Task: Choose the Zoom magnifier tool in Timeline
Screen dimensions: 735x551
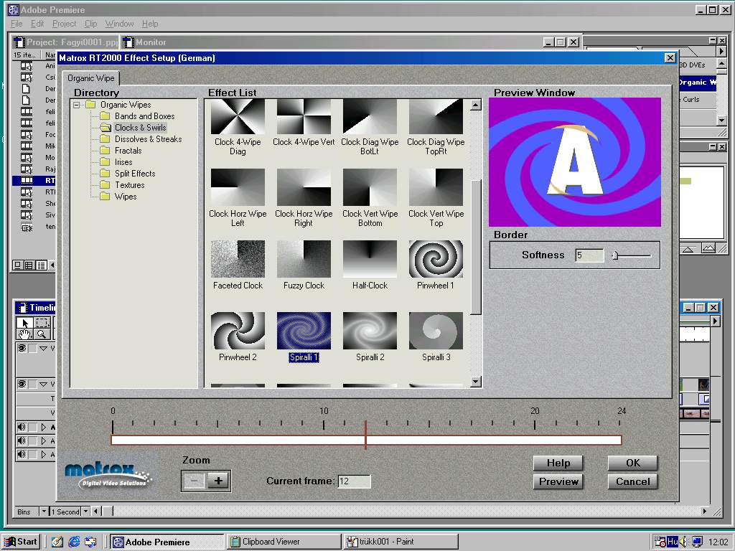Action: click(x=42, y=334)
